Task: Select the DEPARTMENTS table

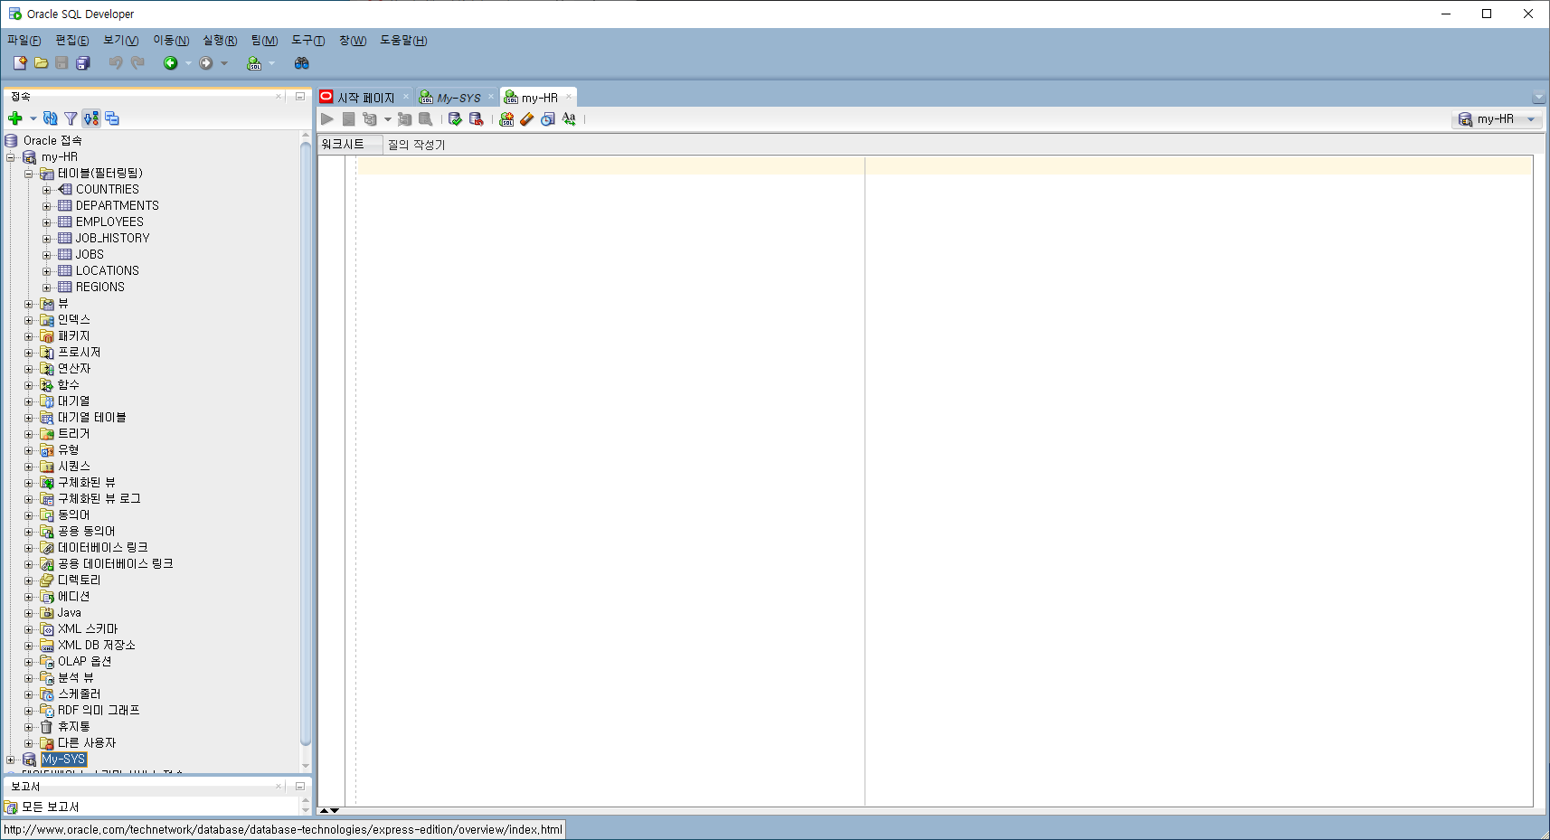Action: click(x=118, y=206)
